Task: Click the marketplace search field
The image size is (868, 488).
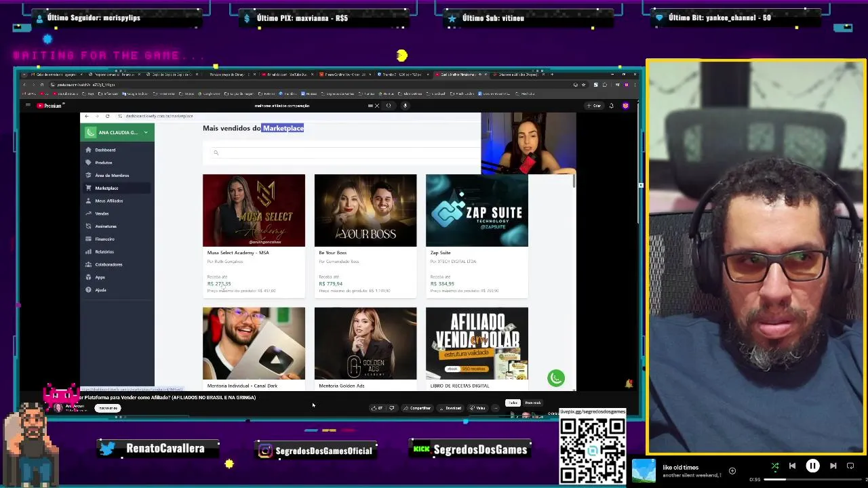Action: (342, 152)
